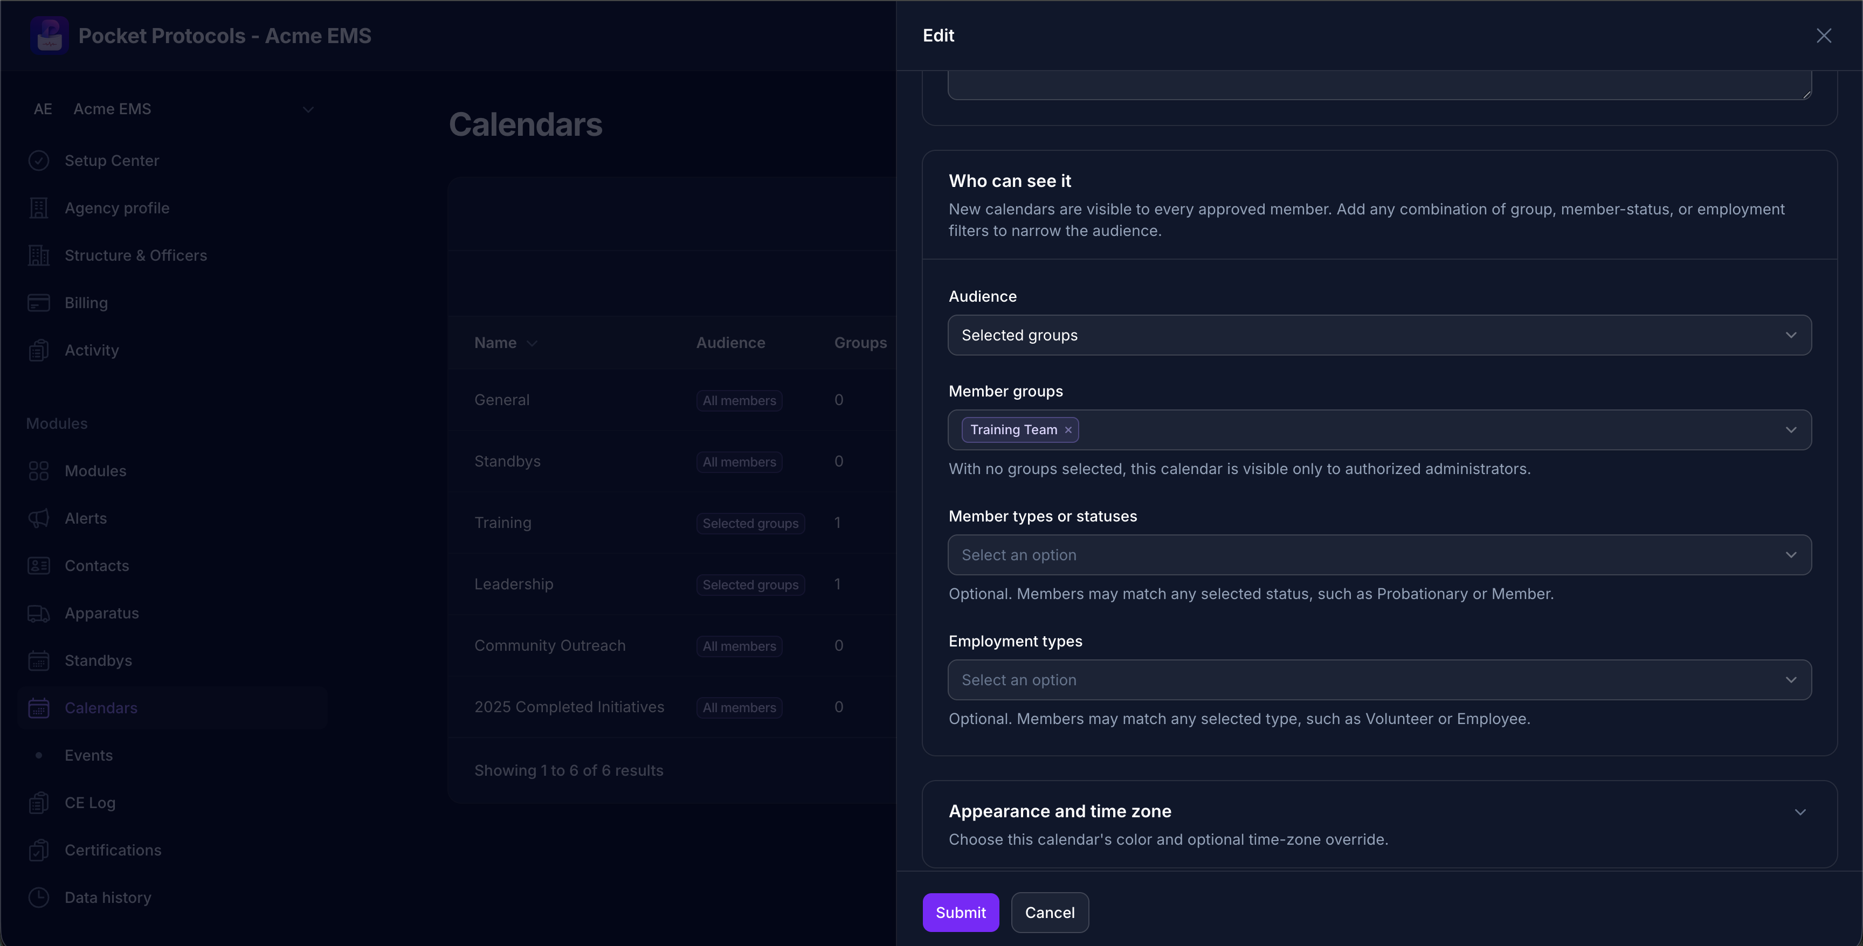
Task: Click the Standbys calendar icon
Action: tap(38, 660)
